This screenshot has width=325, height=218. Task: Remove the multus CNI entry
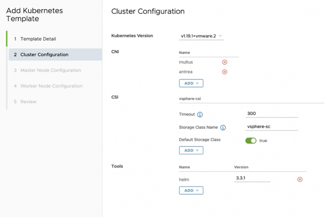click(x=225, y=62)
